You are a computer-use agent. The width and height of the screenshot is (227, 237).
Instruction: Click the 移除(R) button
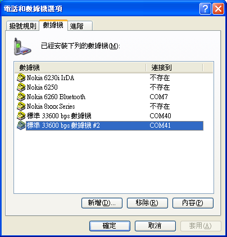pos(147,203)
